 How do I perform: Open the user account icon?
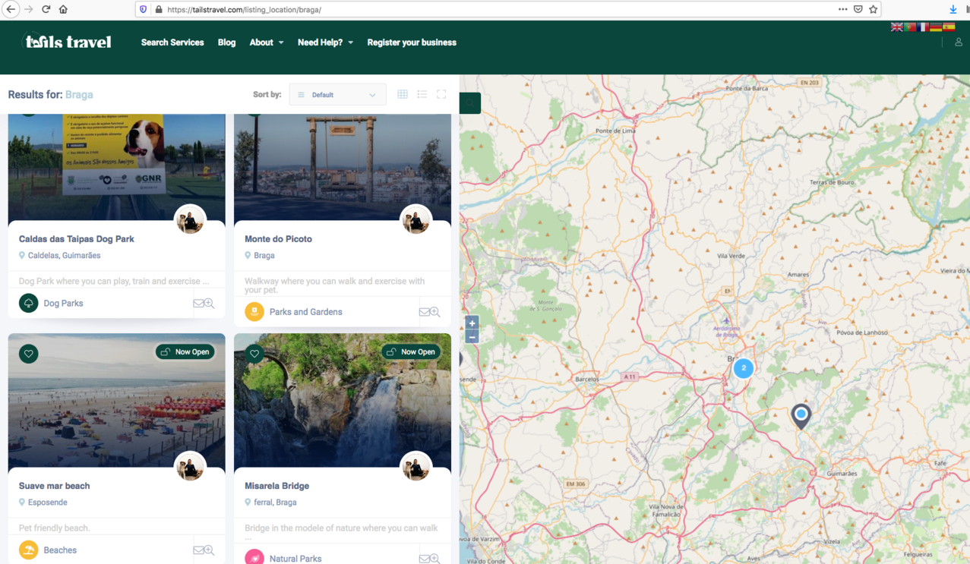959,43
